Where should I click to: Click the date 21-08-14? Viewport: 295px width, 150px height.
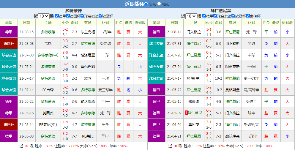[174, 32]
